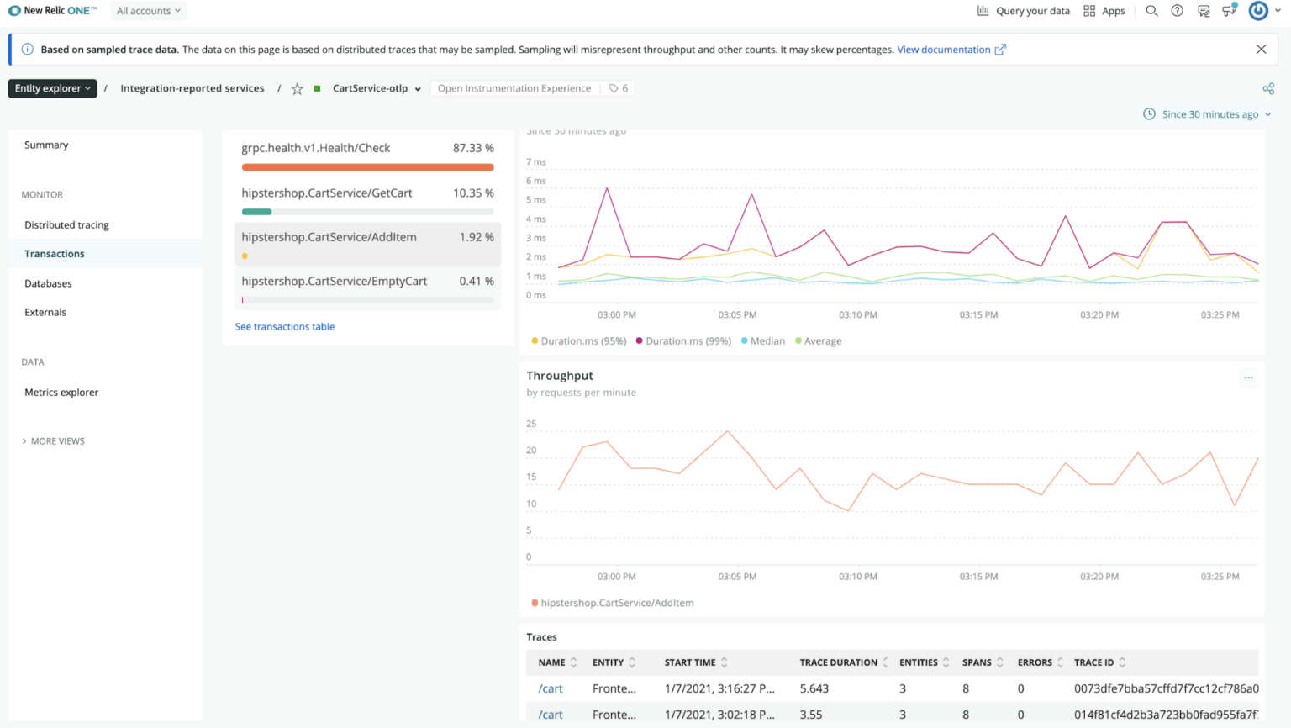Select Distributed tracing in the sidebar
Image resolution: width=1291 pixels, height=728 pixels.
click(66, 224)
